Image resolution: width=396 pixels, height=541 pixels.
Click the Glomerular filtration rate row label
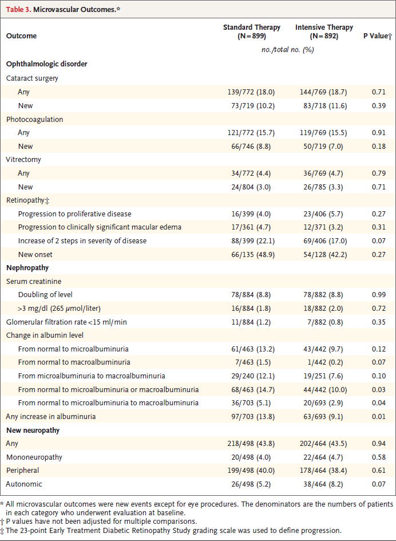click(67, 322)
